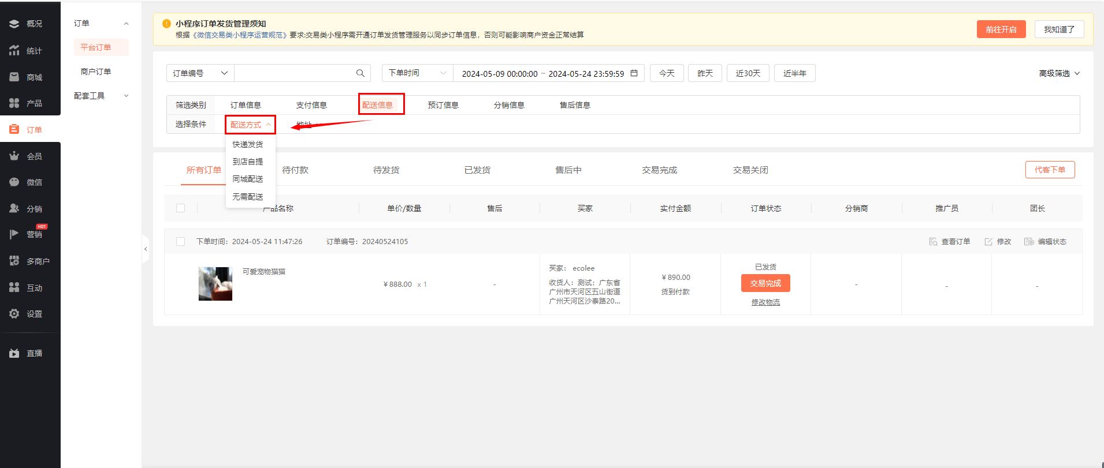The width and height of the screenshot is (1104, 468).
Task: Click the search magnifier icon
Action: 360,73
